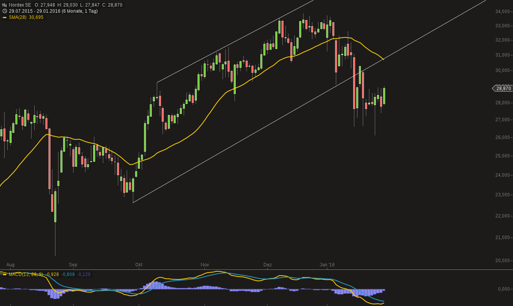The image size is (513, 306).
Task: Click the 25,000 price axis label
Action: click(x=503, y=156)
